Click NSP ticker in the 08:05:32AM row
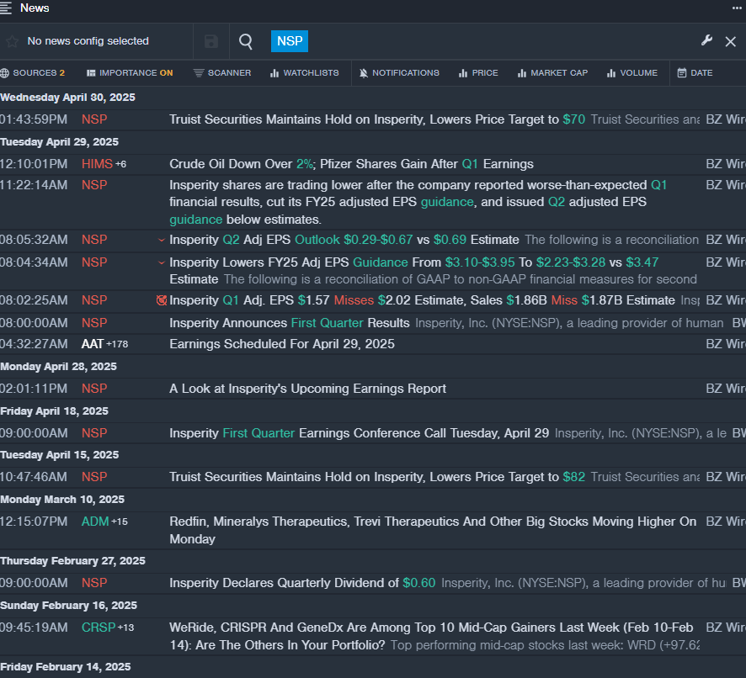Screen dimensions: 746x678 click(94, 240)
